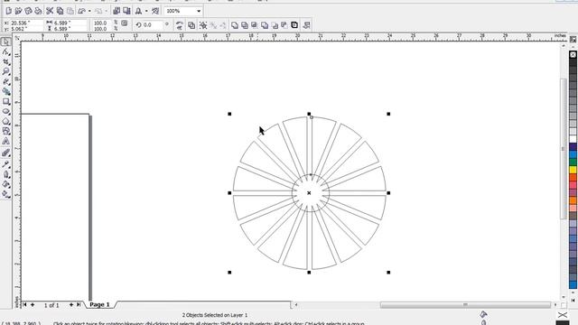Screen dimensions: 578x325
Task: Select the Shape tool in the toolbox
Action: tap(5, 52)
